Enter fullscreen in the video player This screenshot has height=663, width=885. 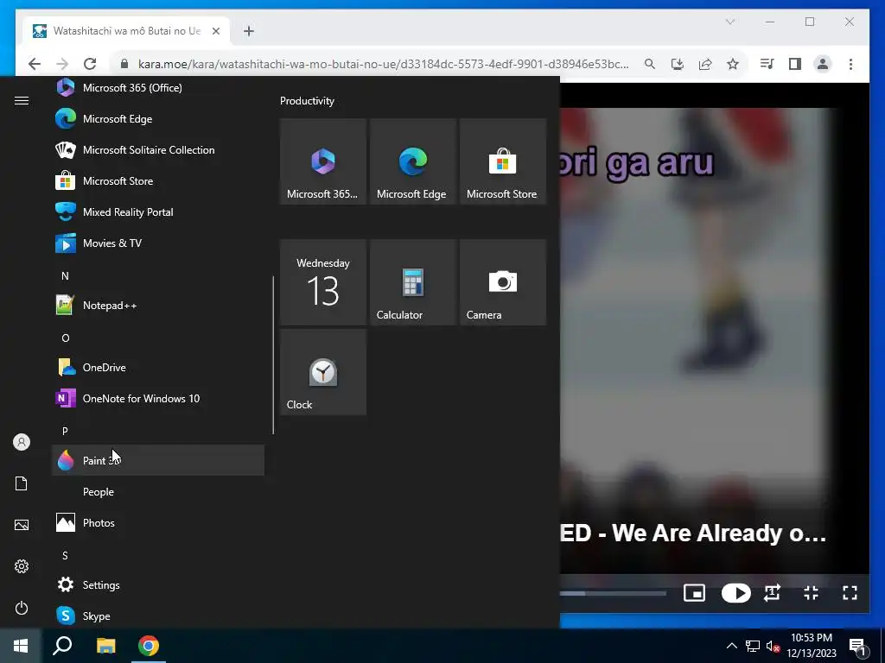(850, 593)
